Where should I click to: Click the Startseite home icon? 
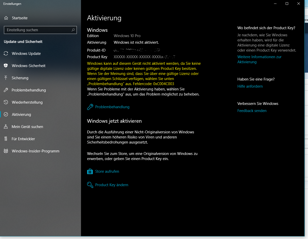[x=6, y=18]
